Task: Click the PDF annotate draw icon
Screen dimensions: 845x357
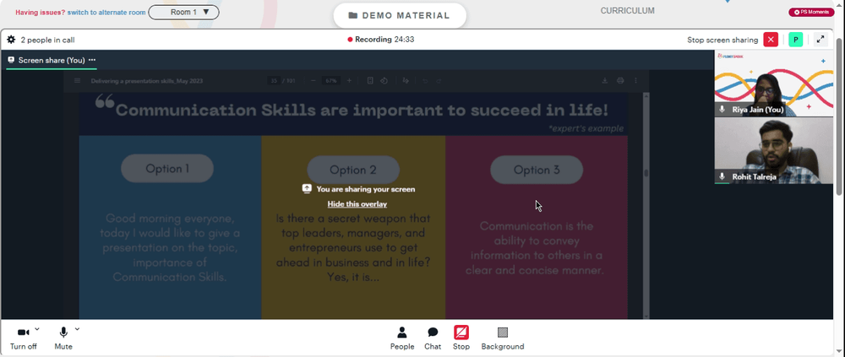Action: 406,81
